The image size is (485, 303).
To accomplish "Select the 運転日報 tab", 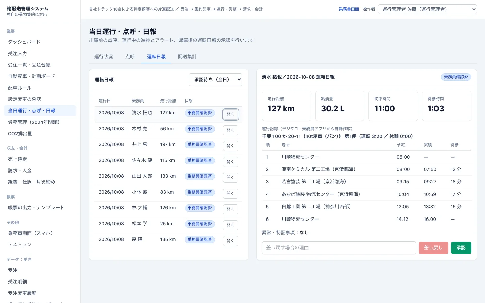I will click(x=156, y=57).
